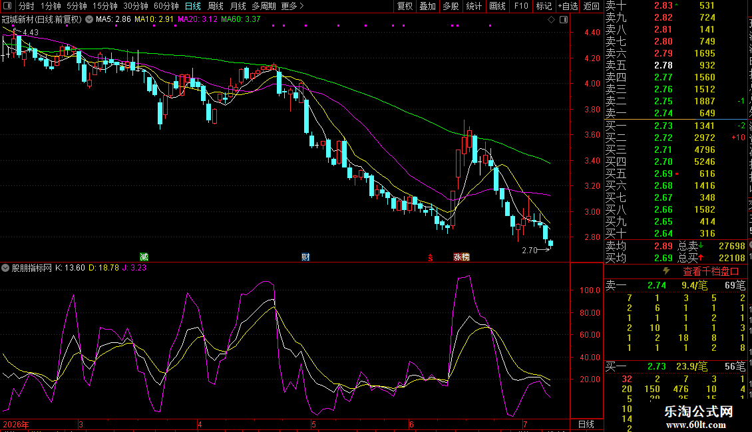This screenshot has height=432, width=752.
Task: Click the K: 13.60 value
Action: click(x=70, y=268)
